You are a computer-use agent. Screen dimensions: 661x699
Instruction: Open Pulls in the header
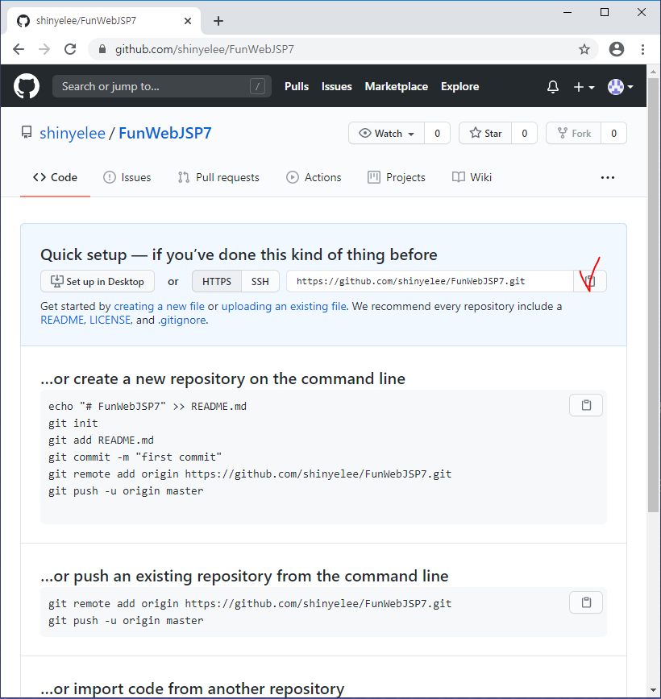(297, 86)
